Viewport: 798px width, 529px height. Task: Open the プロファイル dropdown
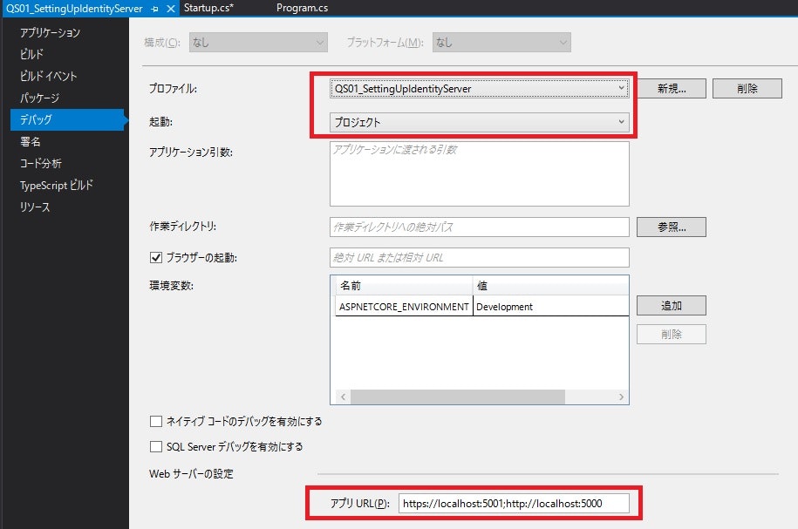click(623, 87)
